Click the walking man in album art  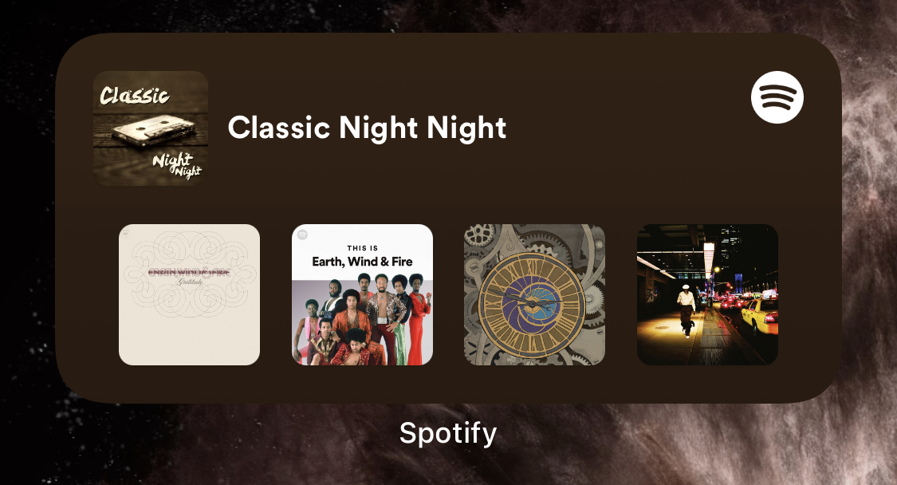pos(687,311)
